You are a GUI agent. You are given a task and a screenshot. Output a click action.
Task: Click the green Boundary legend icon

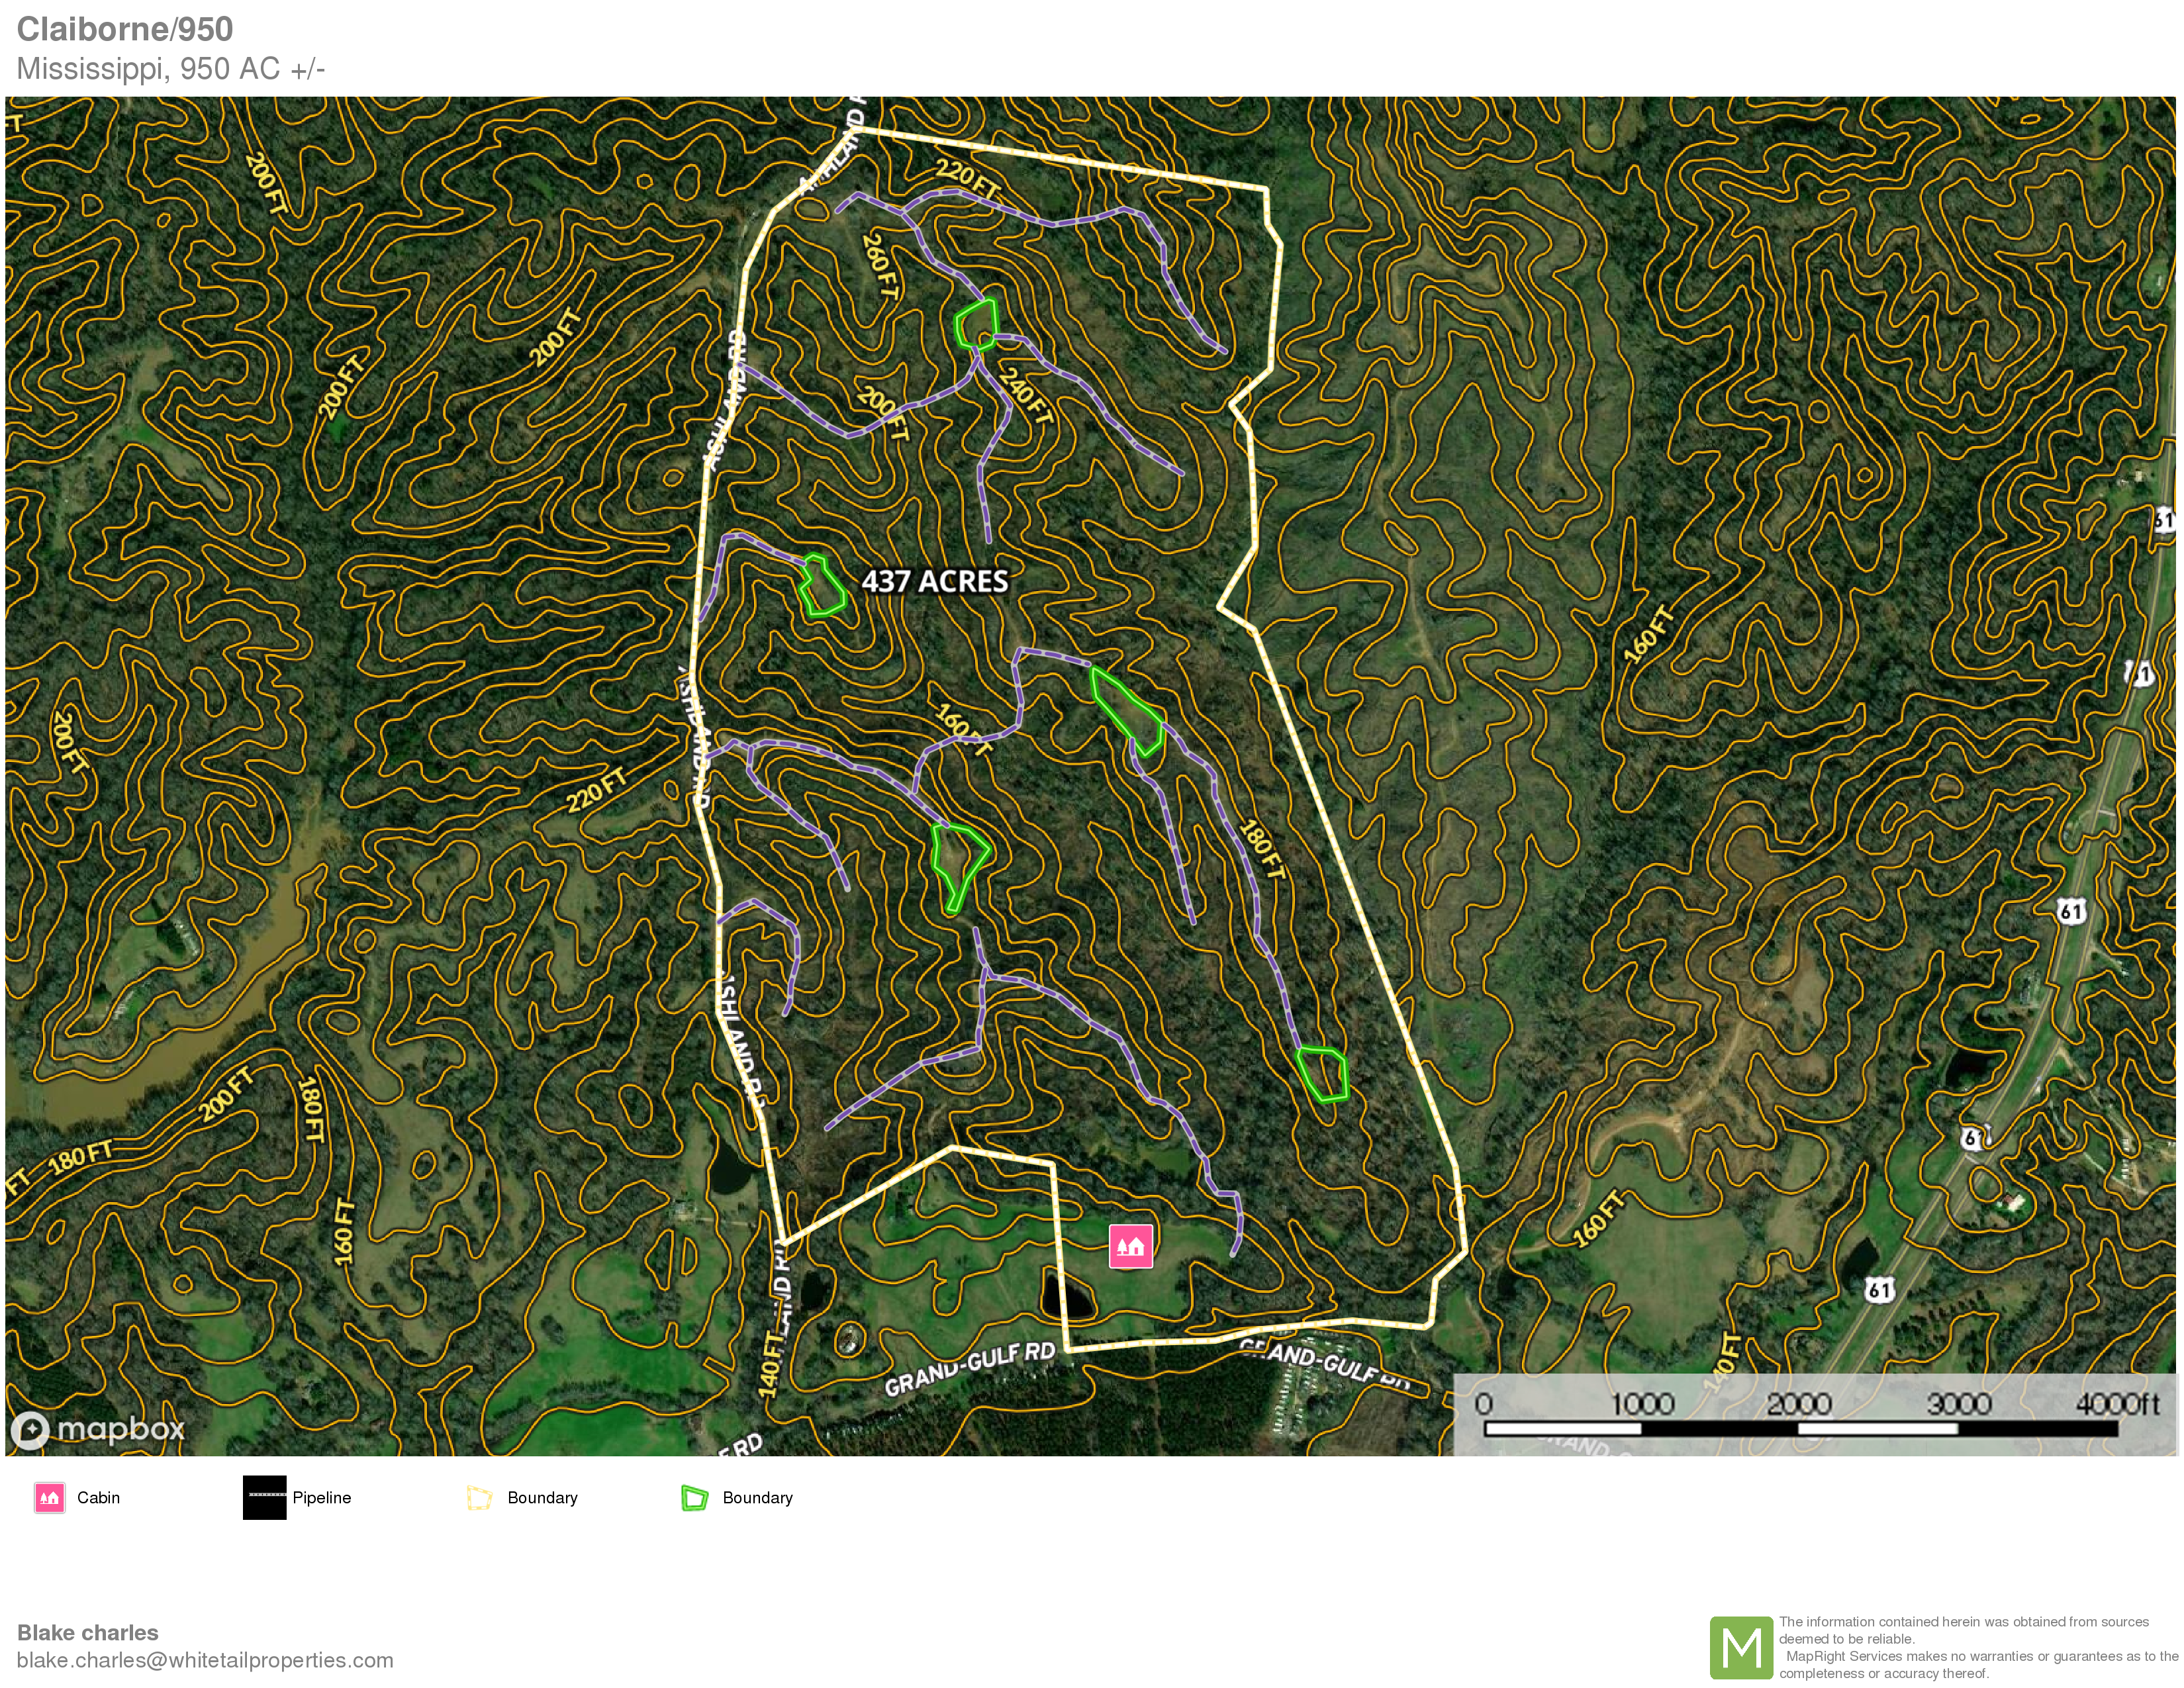(694, 1497)
